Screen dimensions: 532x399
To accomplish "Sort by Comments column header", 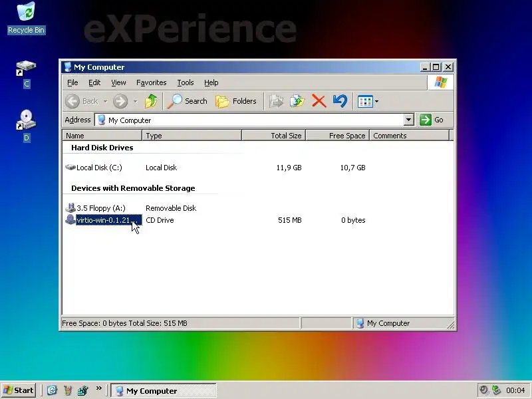I will (409, 136).
